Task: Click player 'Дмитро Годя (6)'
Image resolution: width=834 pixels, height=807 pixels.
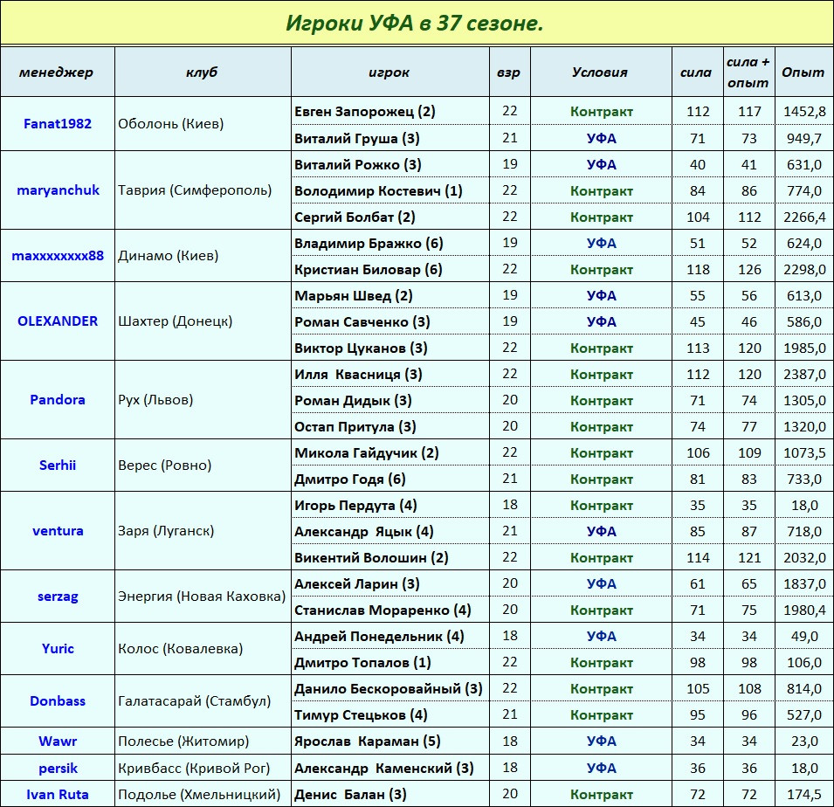Action: (350, 479)
